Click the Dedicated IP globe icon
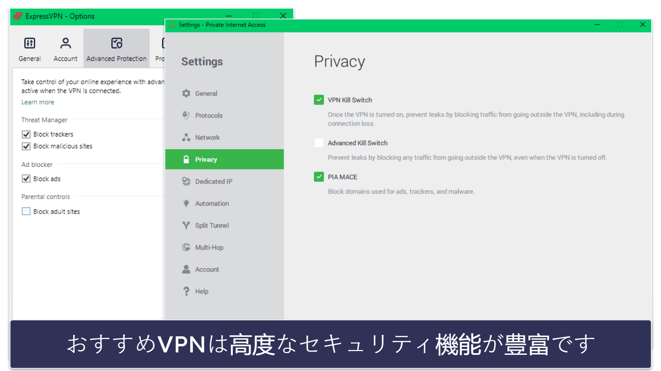This screenshot has height=371, width=661. [x=186, y=181]
